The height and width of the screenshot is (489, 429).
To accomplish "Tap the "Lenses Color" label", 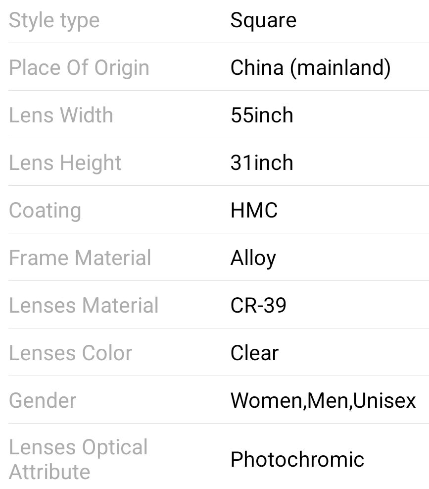I will 70,353.
